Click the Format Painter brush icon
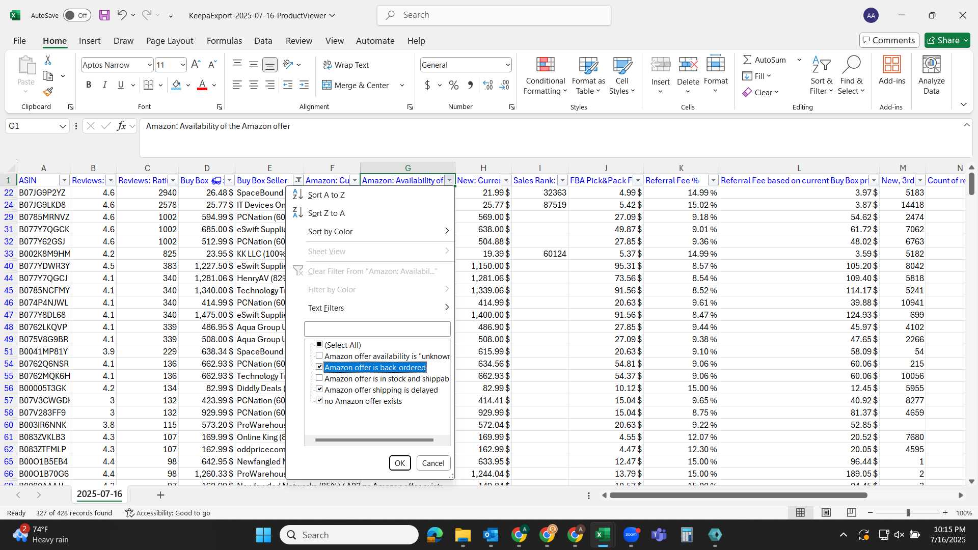978x550 pixels. [48, 92]
